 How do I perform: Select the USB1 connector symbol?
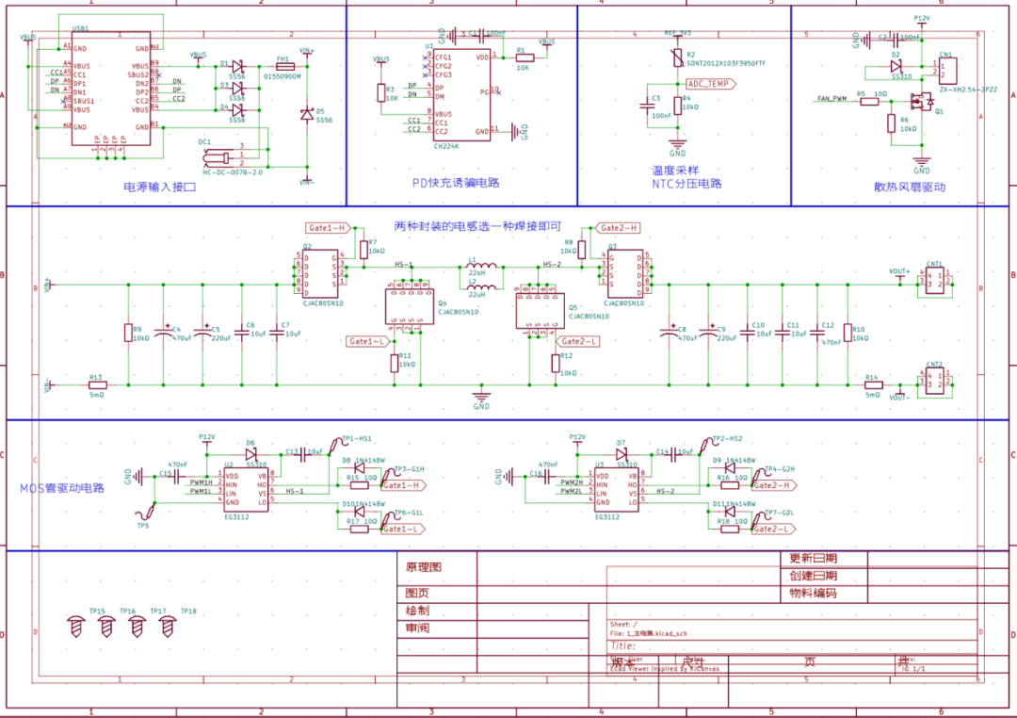[x=111, y=89]
